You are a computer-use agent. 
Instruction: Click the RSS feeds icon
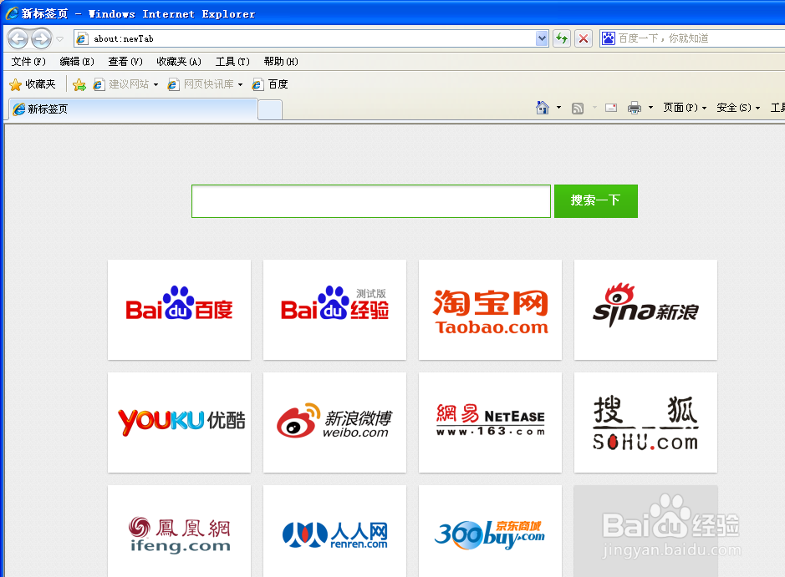[x=577, y=108]
